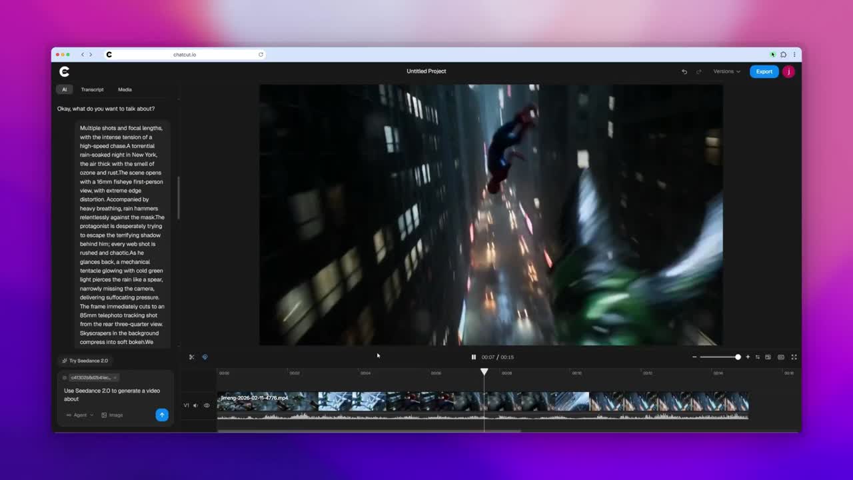Enter fullscreen preview mode
The height and width of the screenshot is (480, 853).
coord(794,357)
